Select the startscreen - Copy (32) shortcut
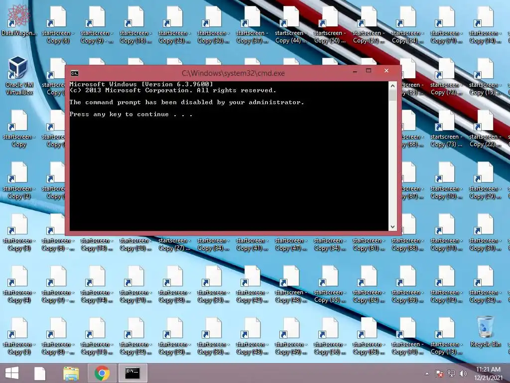The width and height of the screenshot is (510, 383). pyautogui.click(x=485, y=284)
